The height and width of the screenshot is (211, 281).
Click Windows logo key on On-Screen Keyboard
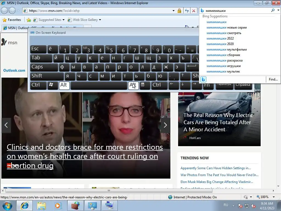click(53, 85)
